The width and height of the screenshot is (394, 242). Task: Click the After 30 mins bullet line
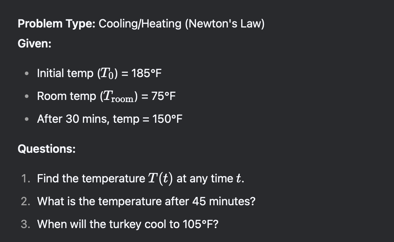[110, 119]
